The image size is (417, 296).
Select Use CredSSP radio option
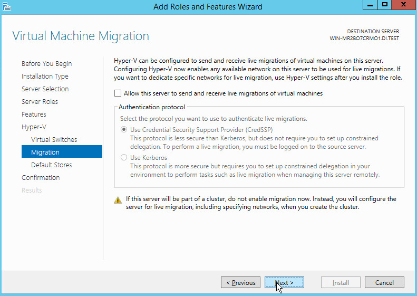tap(124, 129)
